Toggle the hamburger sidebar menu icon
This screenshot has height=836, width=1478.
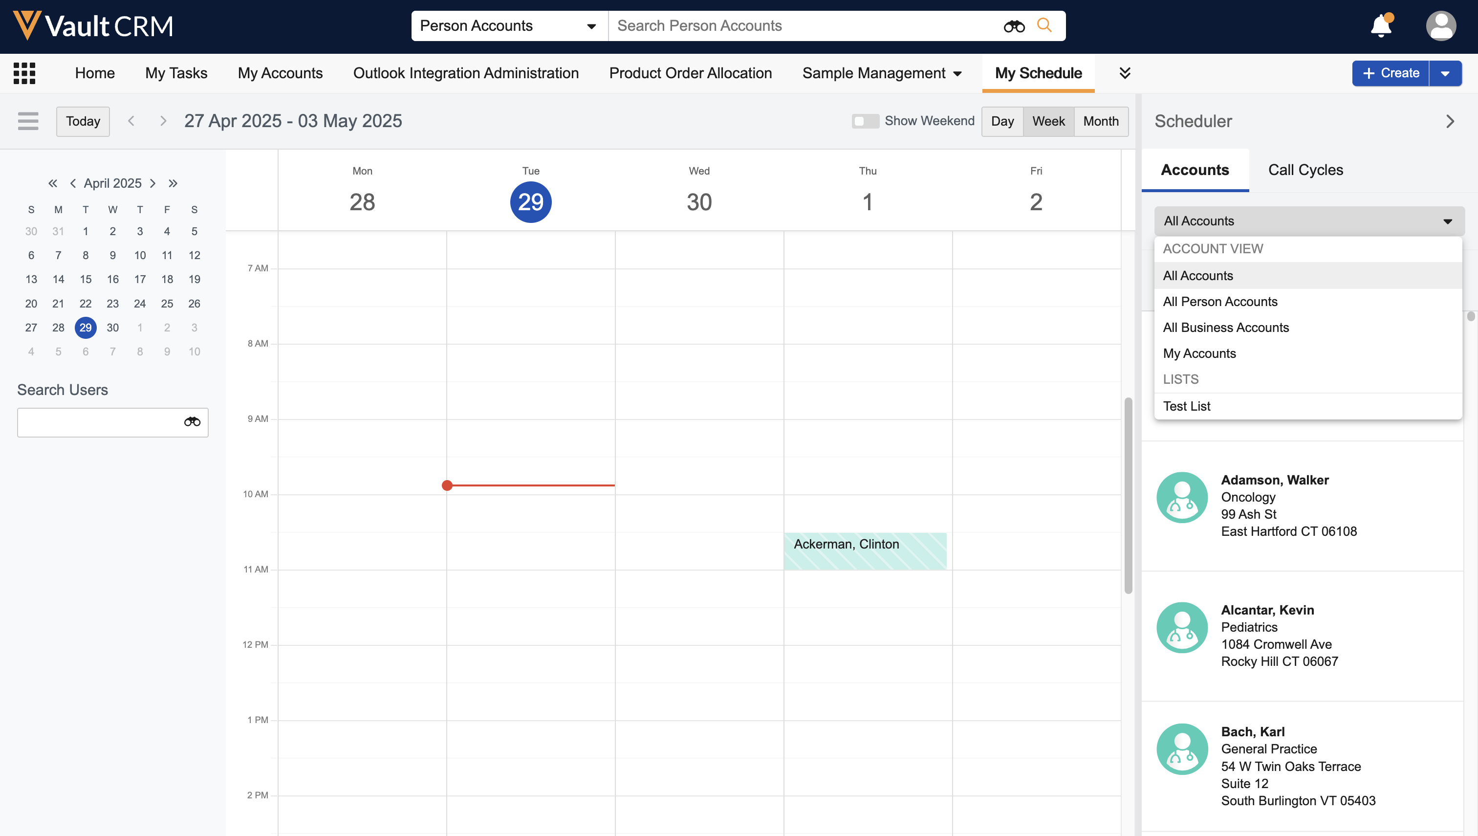click(28, 121)
